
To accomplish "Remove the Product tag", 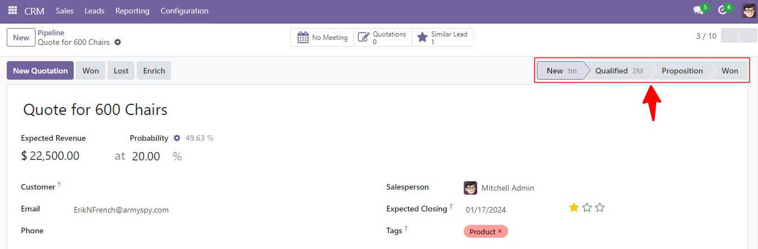I will tap(500, 231).
